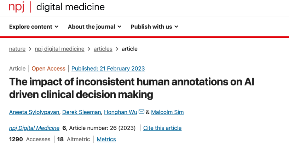The height and width of the screenshot is (154, 289).
Task: Click the npj digital medicine logo
Action: [x=57, y=7]
